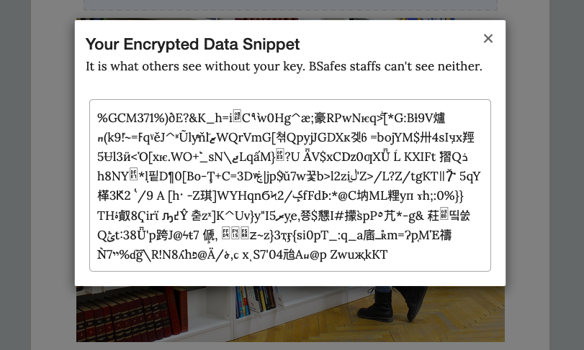Click the colorful books on white shelf
584x350 pixels.
tap(257, 301)
